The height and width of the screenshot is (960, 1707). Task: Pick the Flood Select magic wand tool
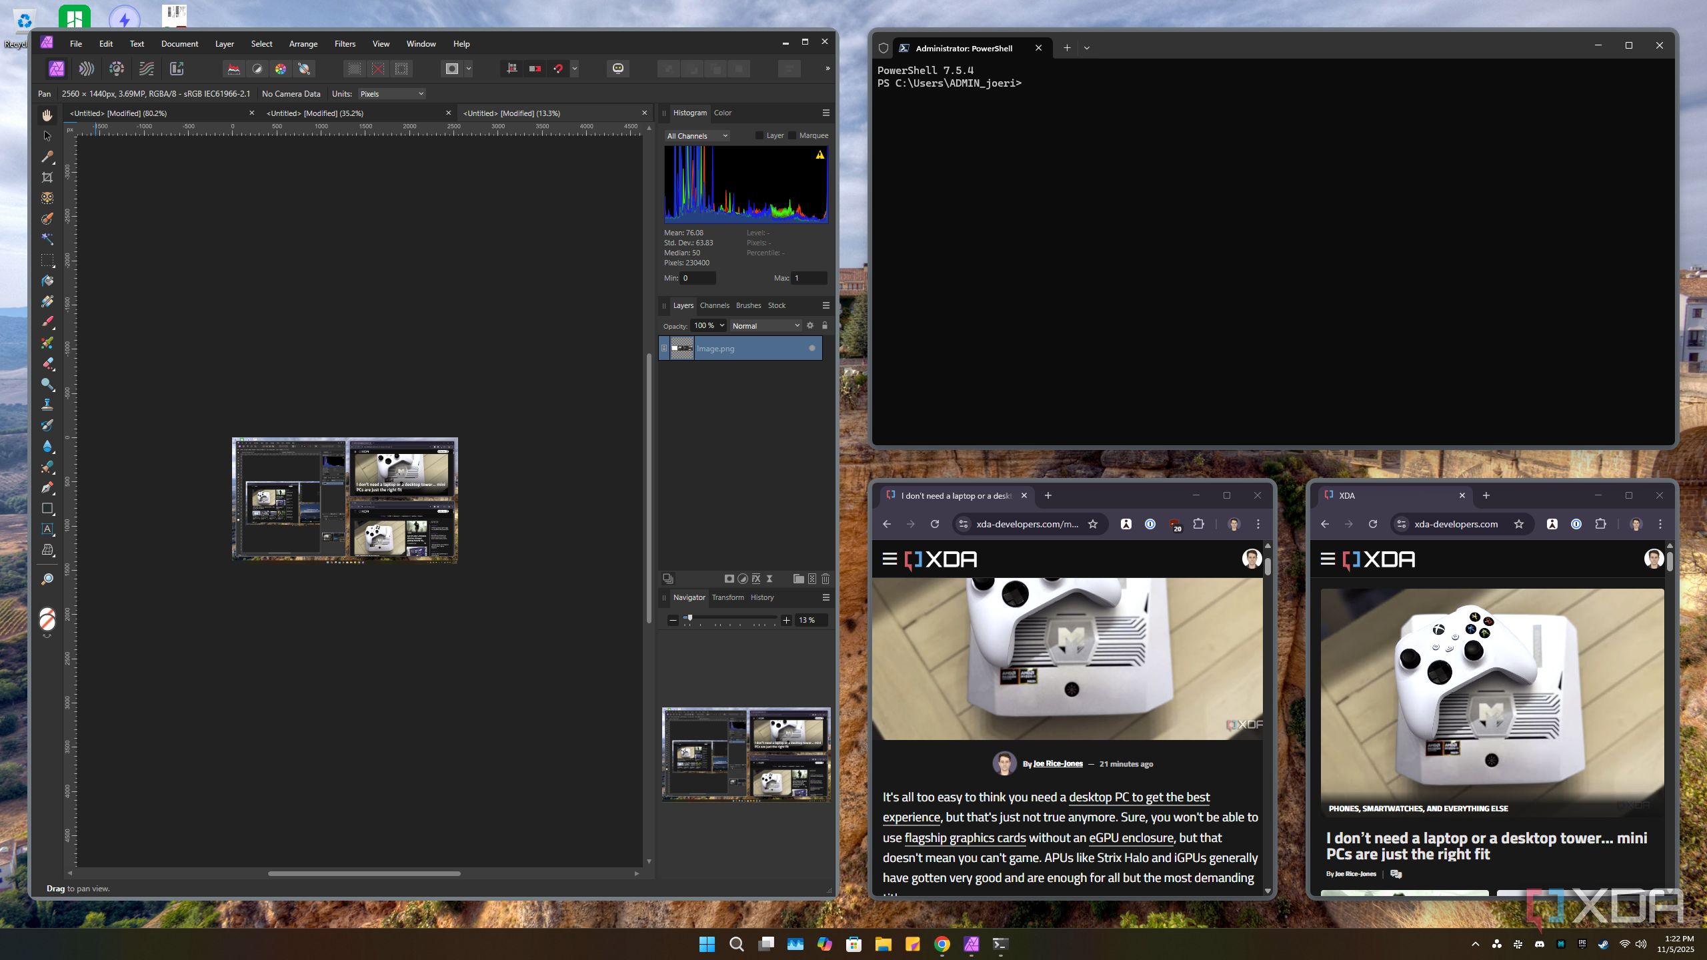[x=47, y=239]
